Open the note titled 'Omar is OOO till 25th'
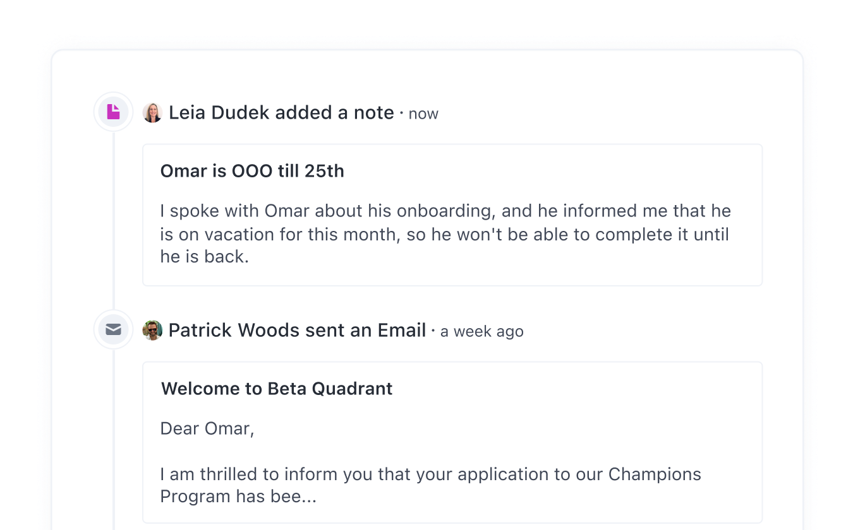The image size is (853, 530). click(x=252, y=171)
